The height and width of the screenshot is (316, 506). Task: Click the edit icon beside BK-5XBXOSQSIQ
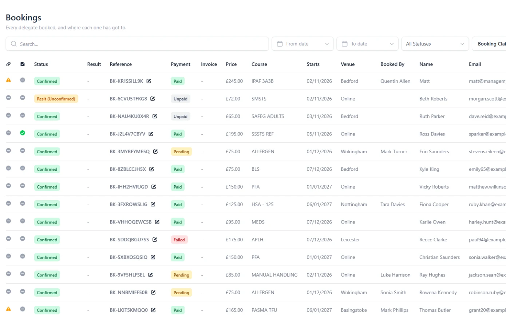pyautogui.click(x=153, y=257)
